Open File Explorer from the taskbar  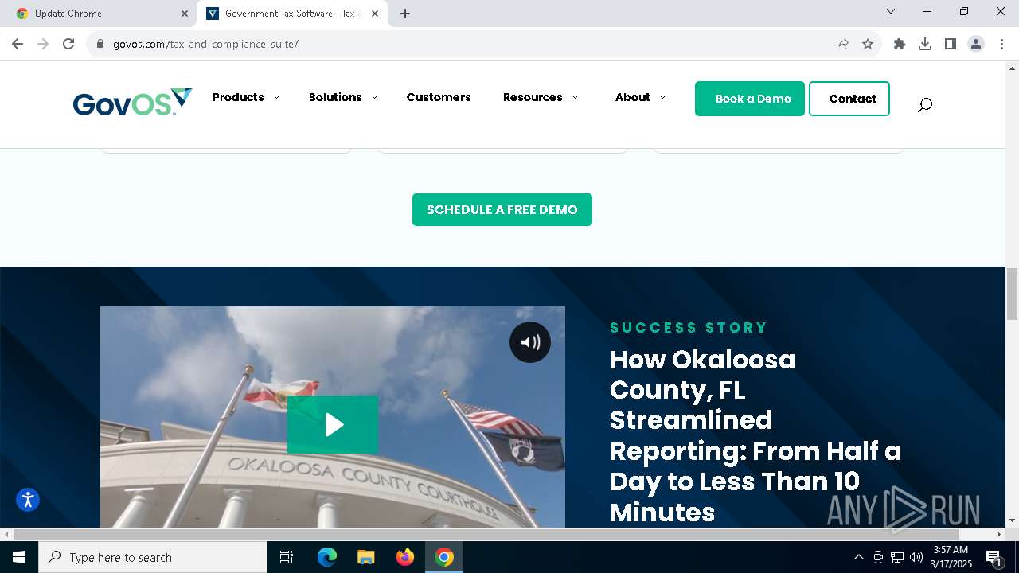point(365,557)
